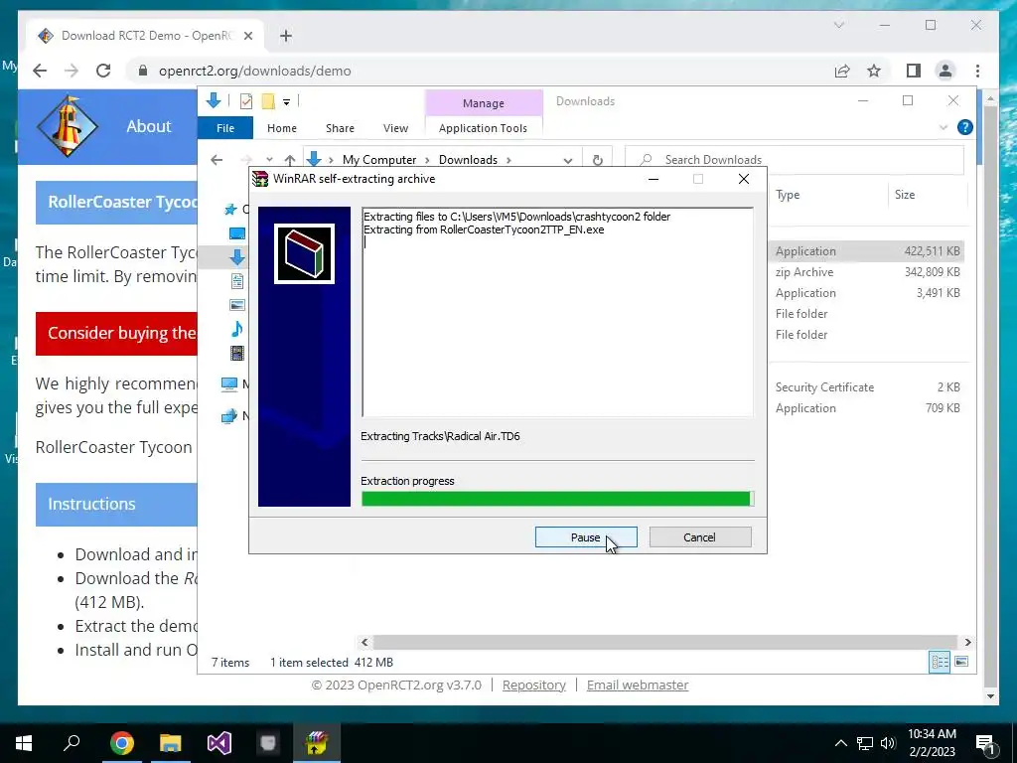
Task: Open the Home ribbon tab in Explorer
Action: coord(281,128)
